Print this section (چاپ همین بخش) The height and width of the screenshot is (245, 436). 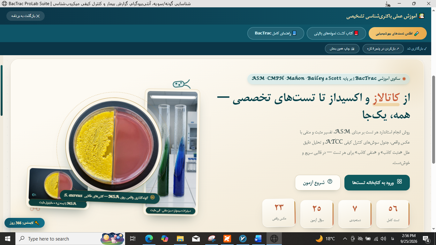coord(342,49)
